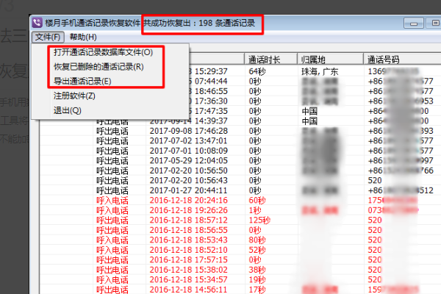441x294 pixels.
Task: Click the 125秒 duration cell
Action: 259,220
